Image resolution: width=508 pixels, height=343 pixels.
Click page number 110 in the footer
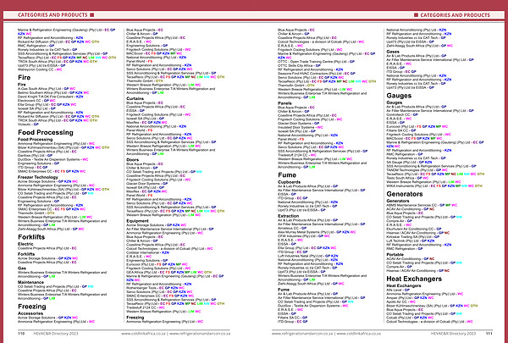click(x=21, y=334)
